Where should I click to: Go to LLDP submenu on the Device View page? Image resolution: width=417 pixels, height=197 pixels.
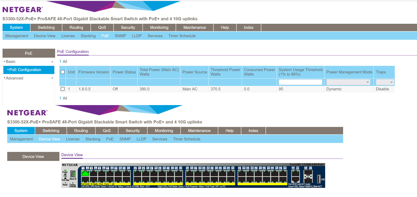click(x=142, y=139)
